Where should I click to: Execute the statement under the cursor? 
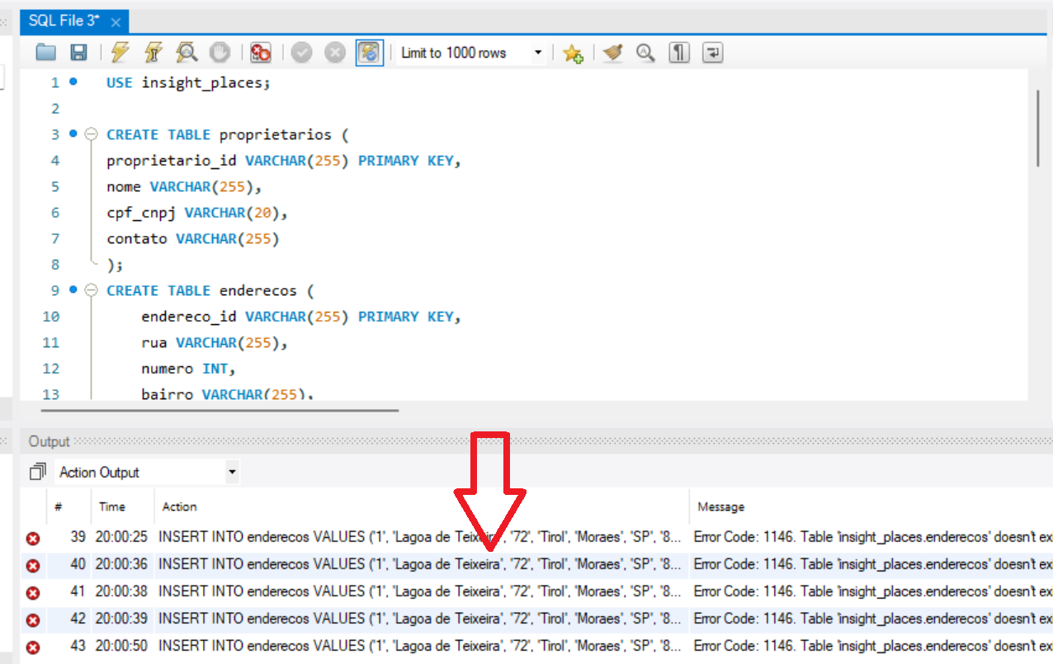click(x=153, y=53)
